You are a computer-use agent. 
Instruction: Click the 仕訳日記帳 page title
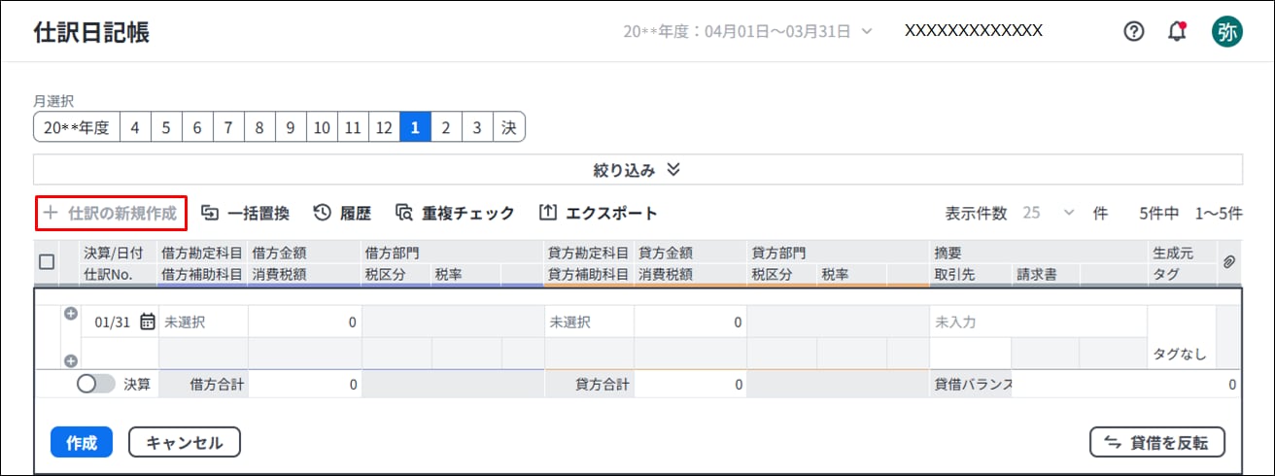coord(91,32)
